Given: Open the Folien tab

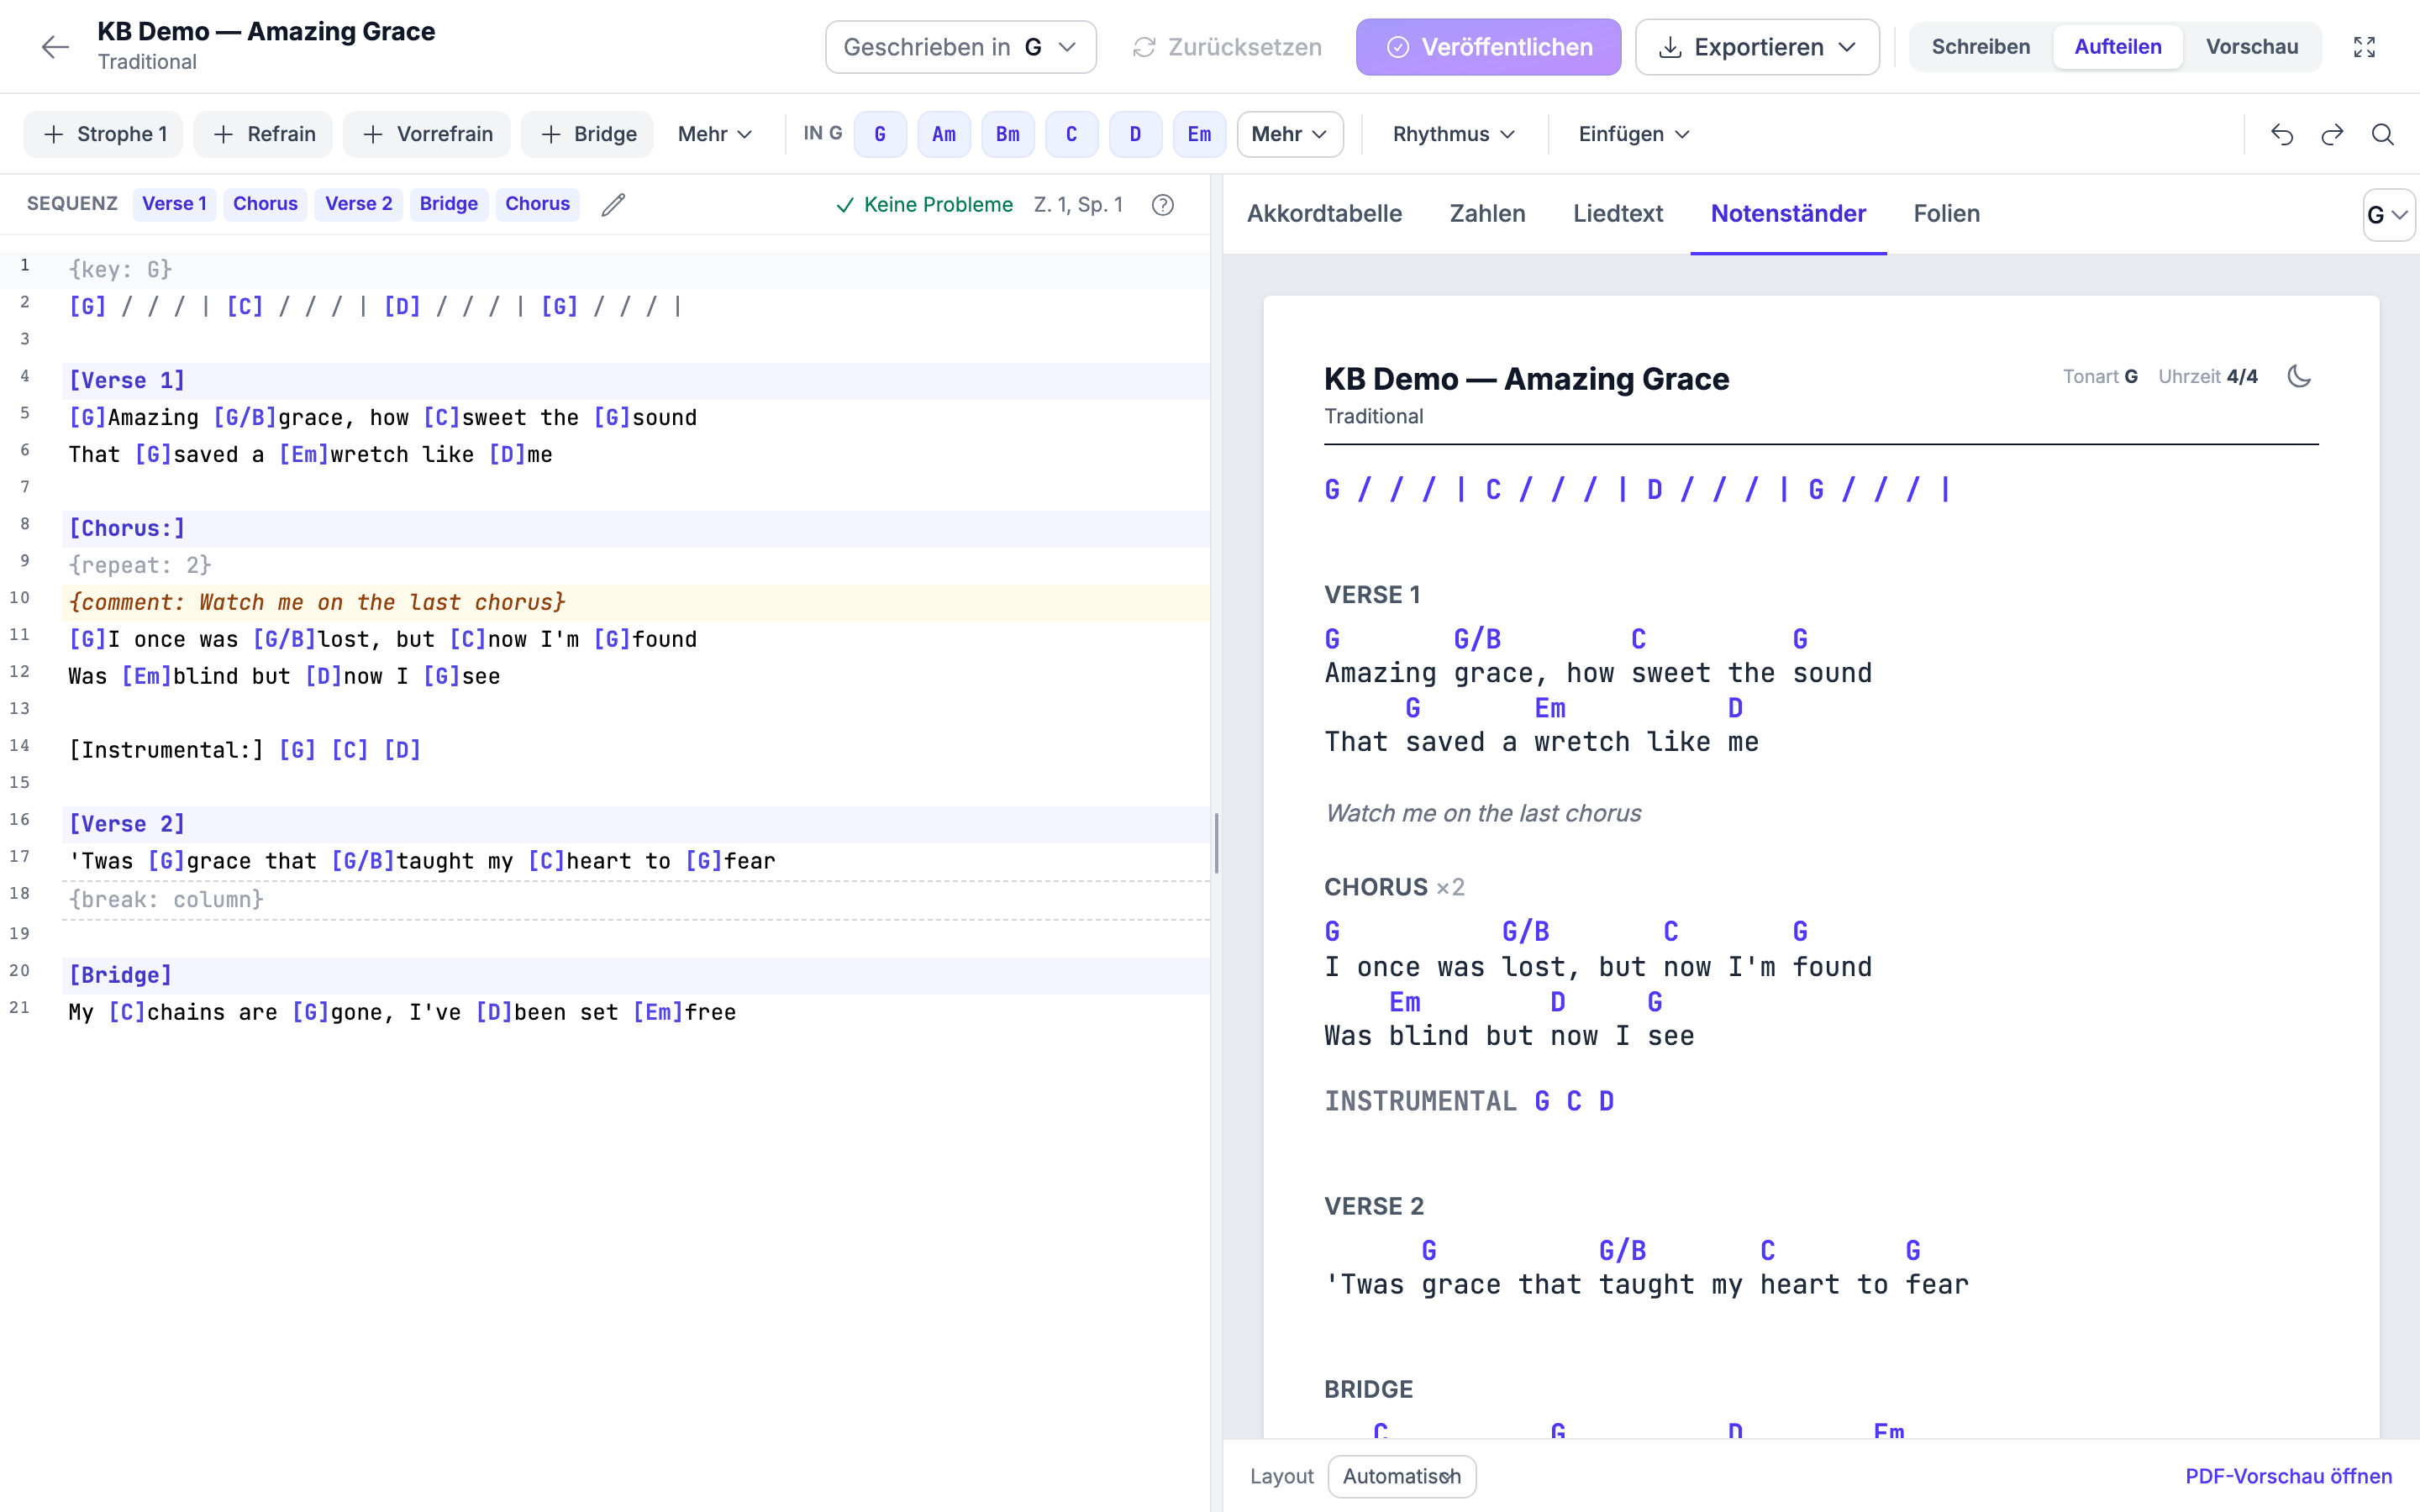Looking at the screenshot, I should (1946, 213).
